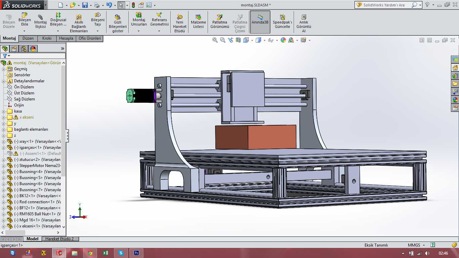Click Gizli Bileşenleri göster tool
The width and height of the screenshot is (459, 258).
[x=118, y=24]
